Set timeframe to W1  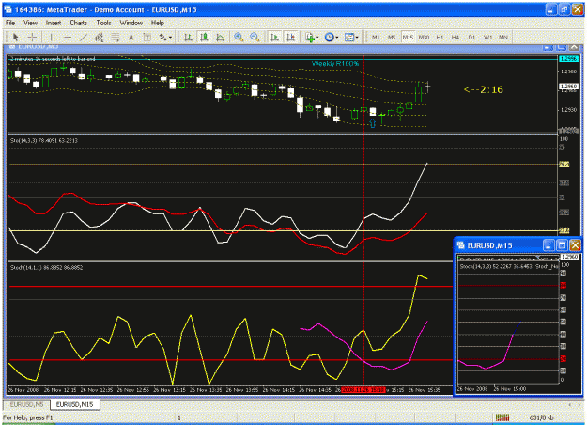click(x=487, y=37)
